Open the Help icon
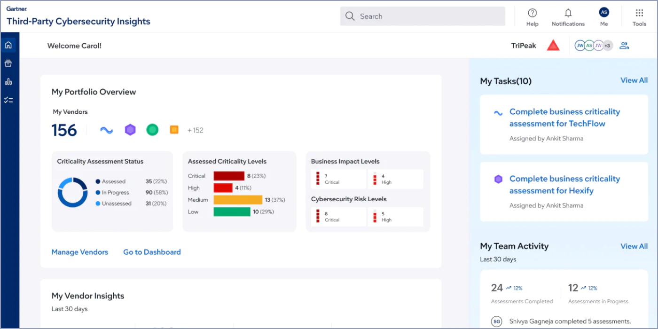Viewport: 658px width, 329px height. [x=532, y=13]
